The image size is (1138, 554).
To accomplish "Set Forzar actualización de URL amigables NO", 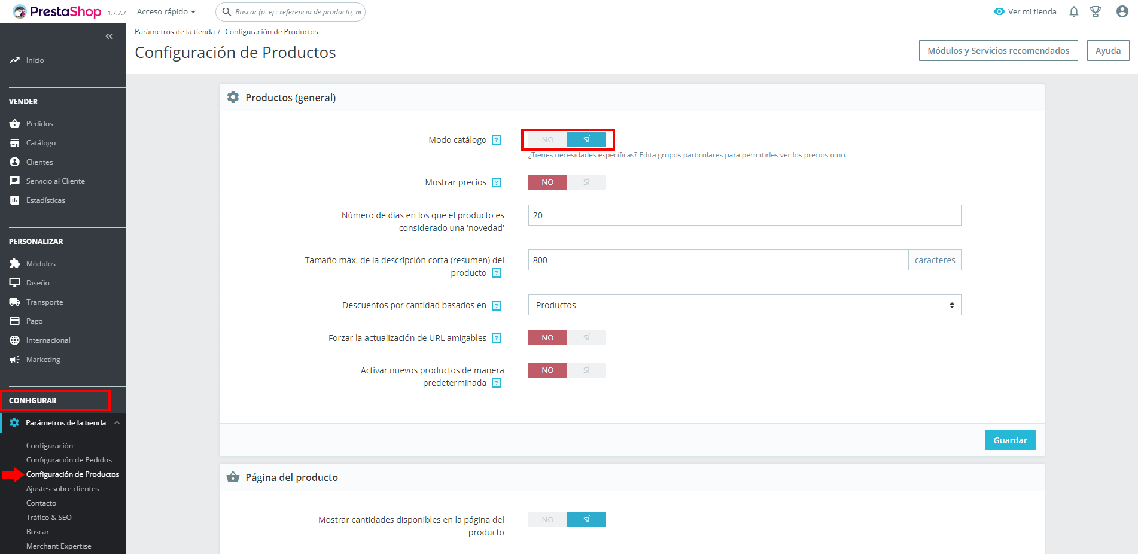I will [x=547, y=338].
